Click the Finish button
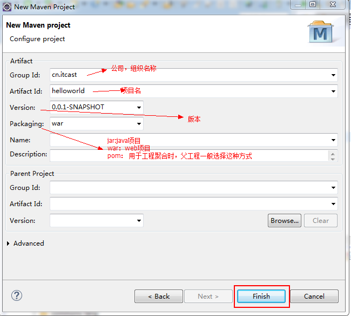351x316 pixels. pyautogui.click(x=261, y=297)
